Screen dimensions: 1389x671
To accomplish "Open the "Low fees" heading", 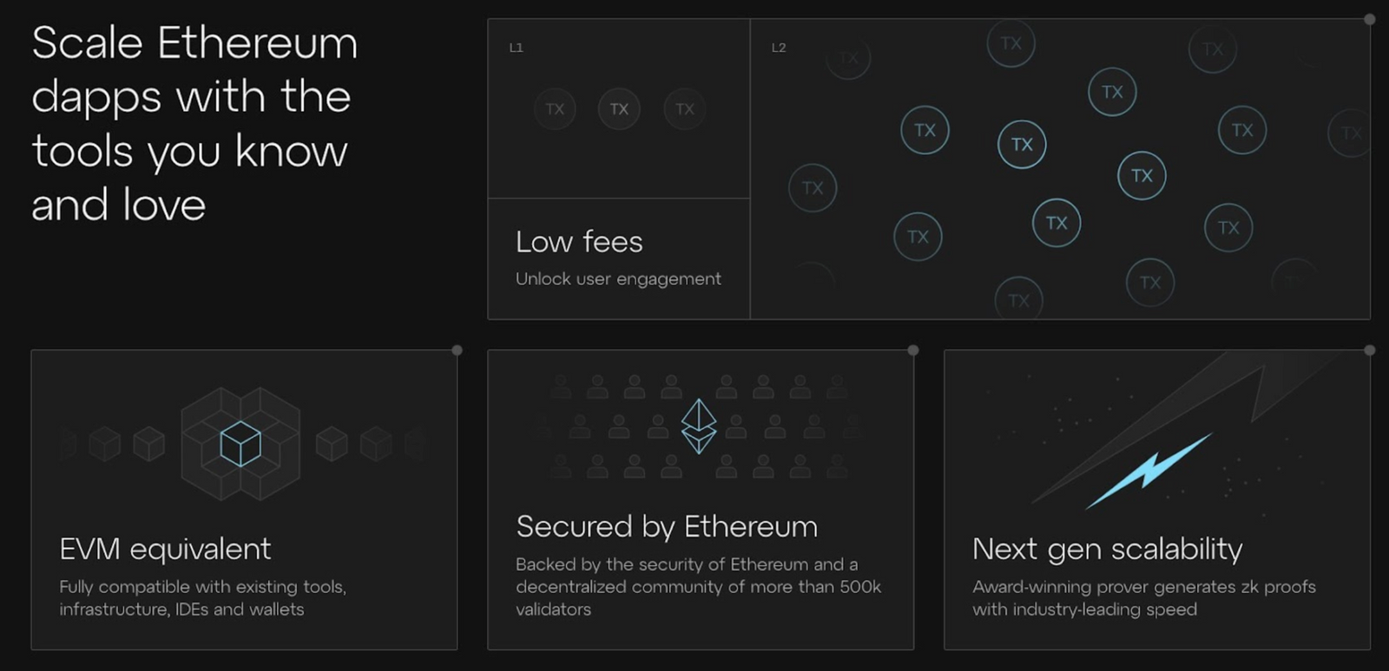I will click(x=579, y=242).
